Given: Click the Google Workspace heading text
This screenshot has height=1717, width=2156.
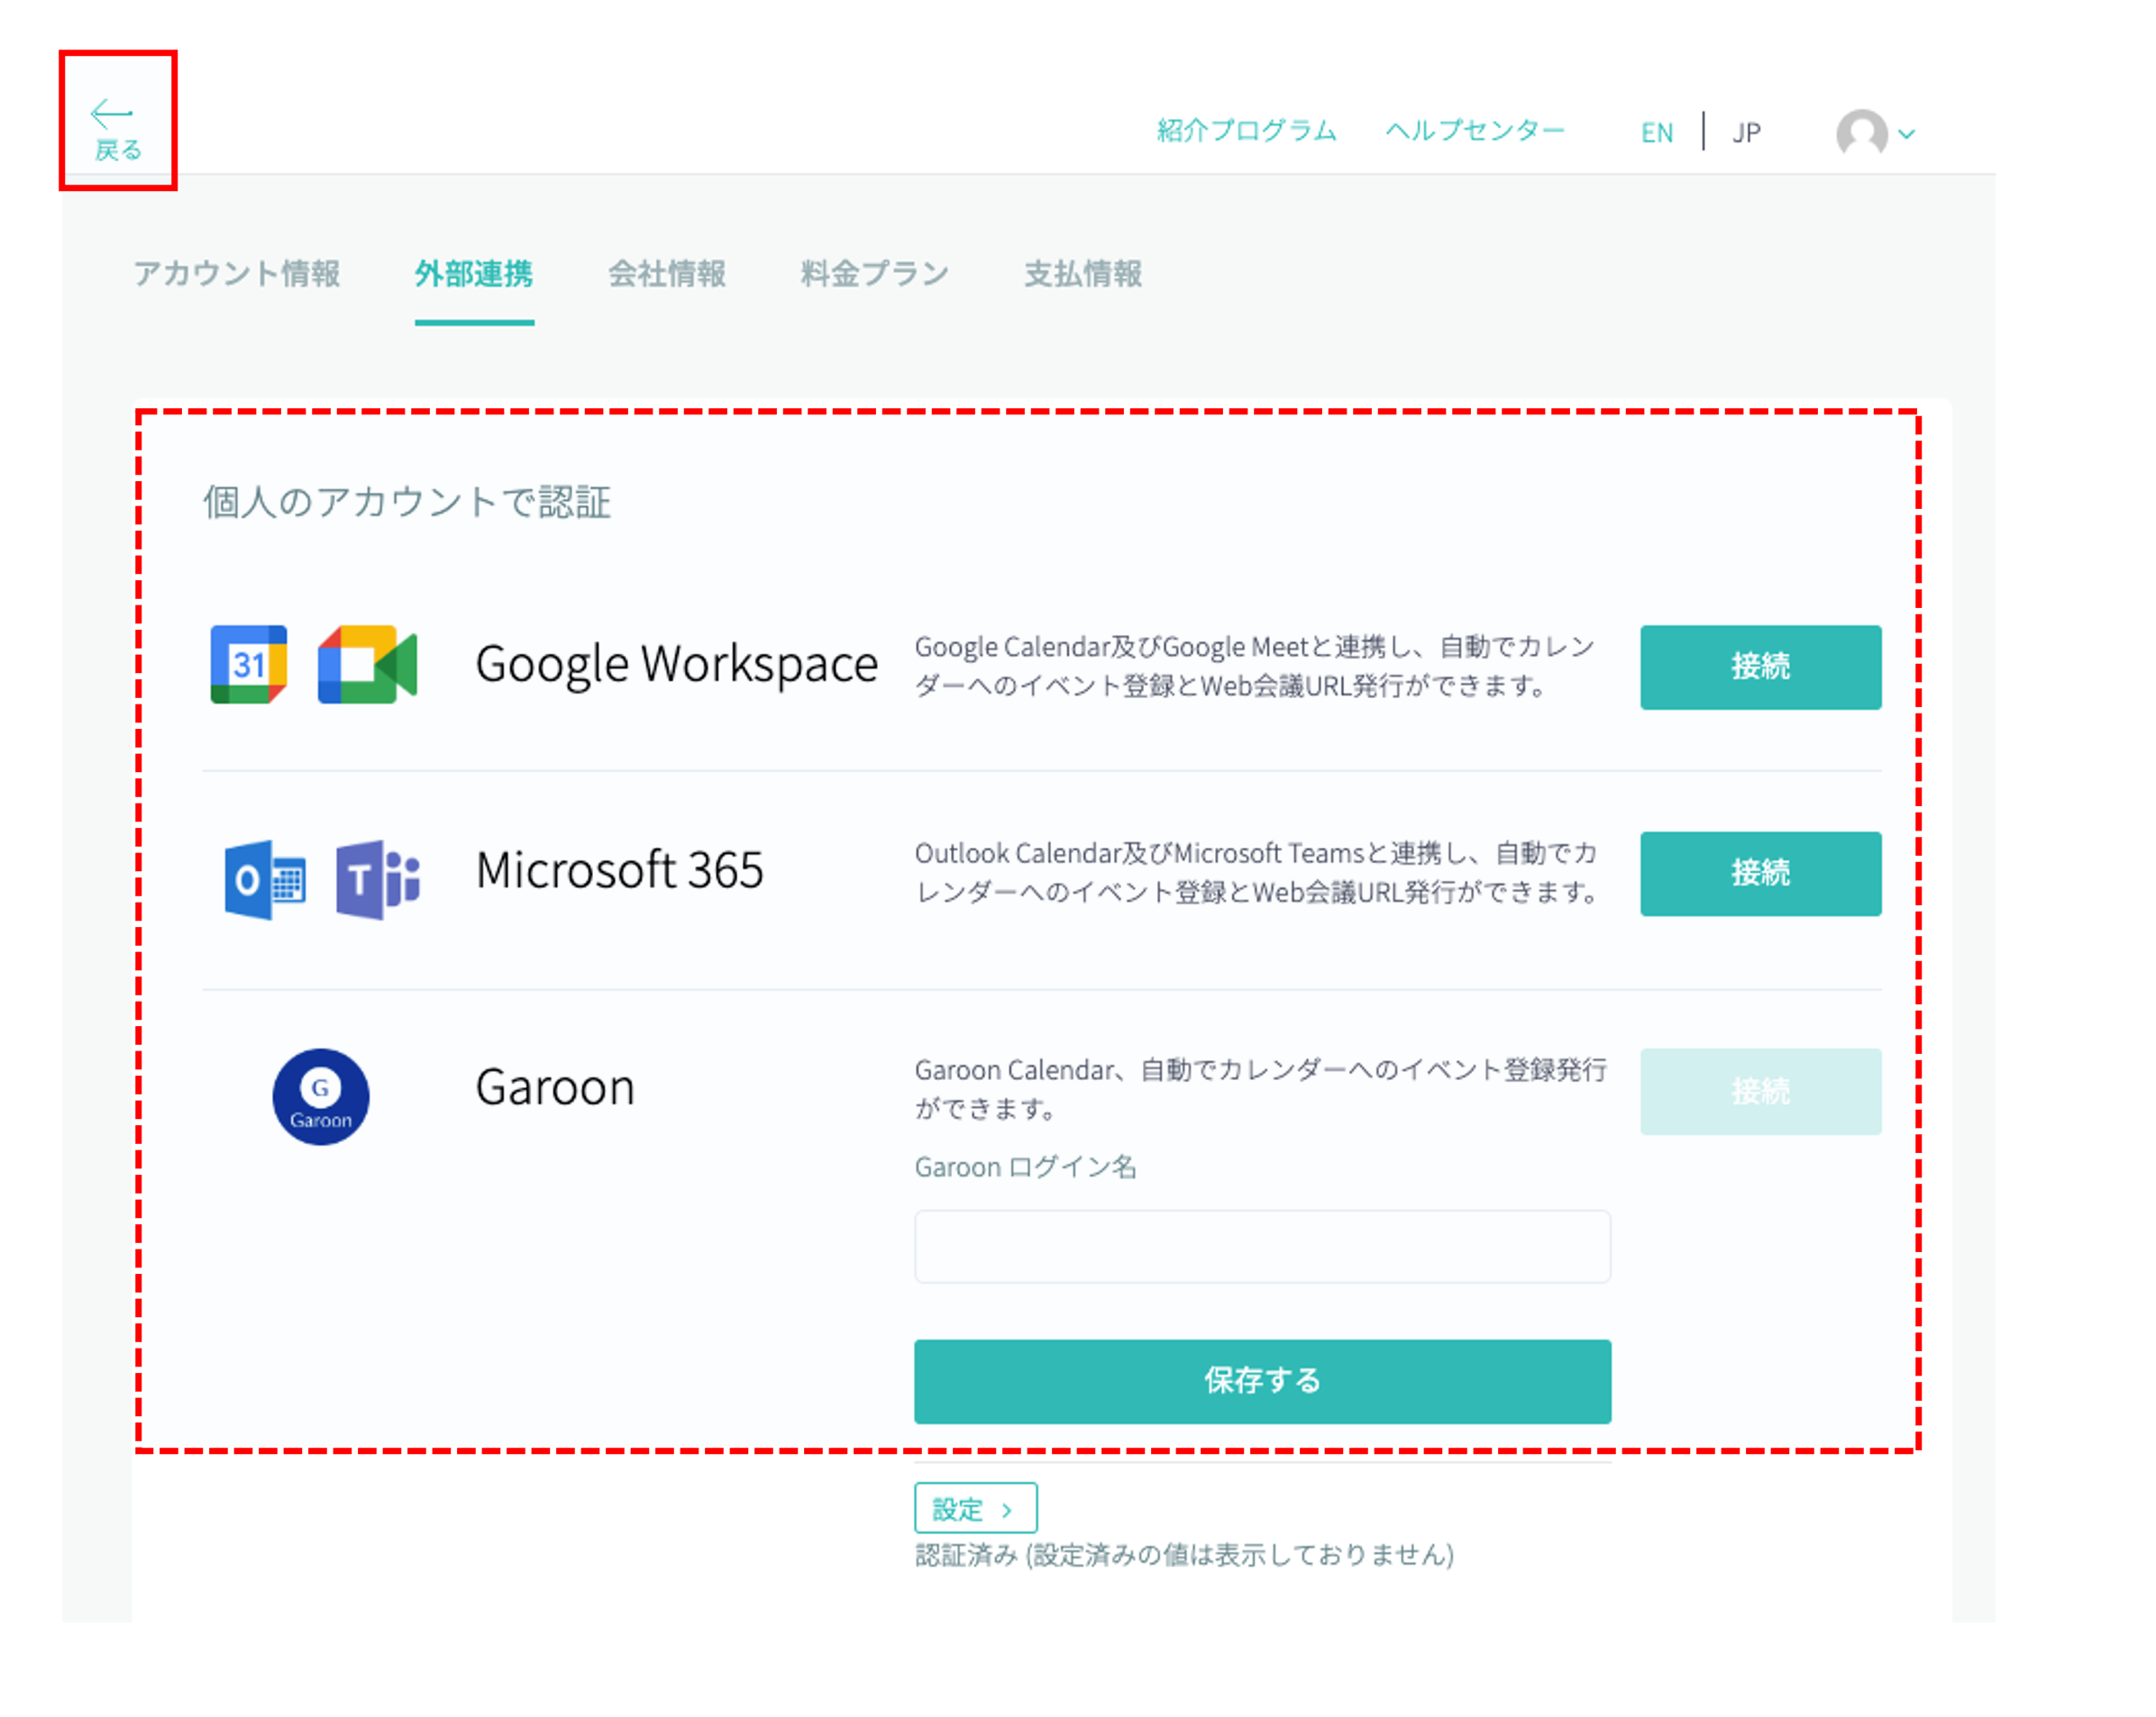Looking at the screenshot, I should click(676, 666).
